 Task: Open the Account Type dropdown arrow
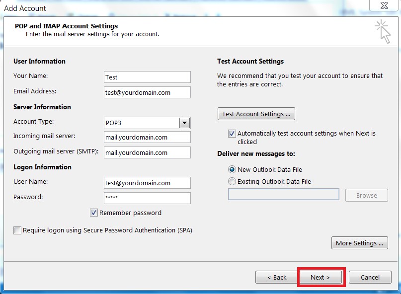point(184,123)
